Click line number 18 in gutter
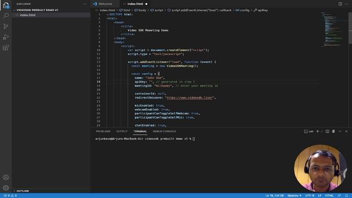The image size is (352, 198). (x=98, y=82)
